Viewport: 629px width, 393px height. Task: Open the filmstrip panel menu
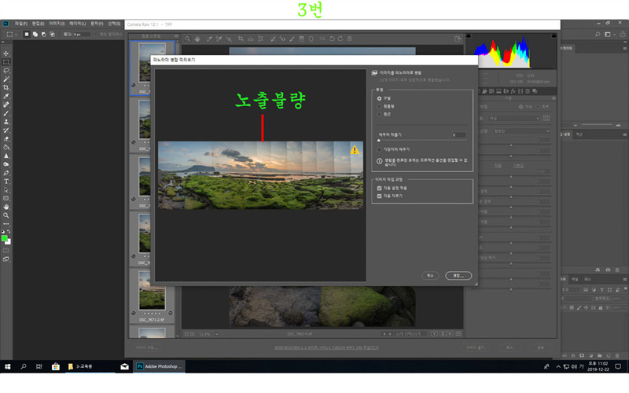click(x=176, y=36)
